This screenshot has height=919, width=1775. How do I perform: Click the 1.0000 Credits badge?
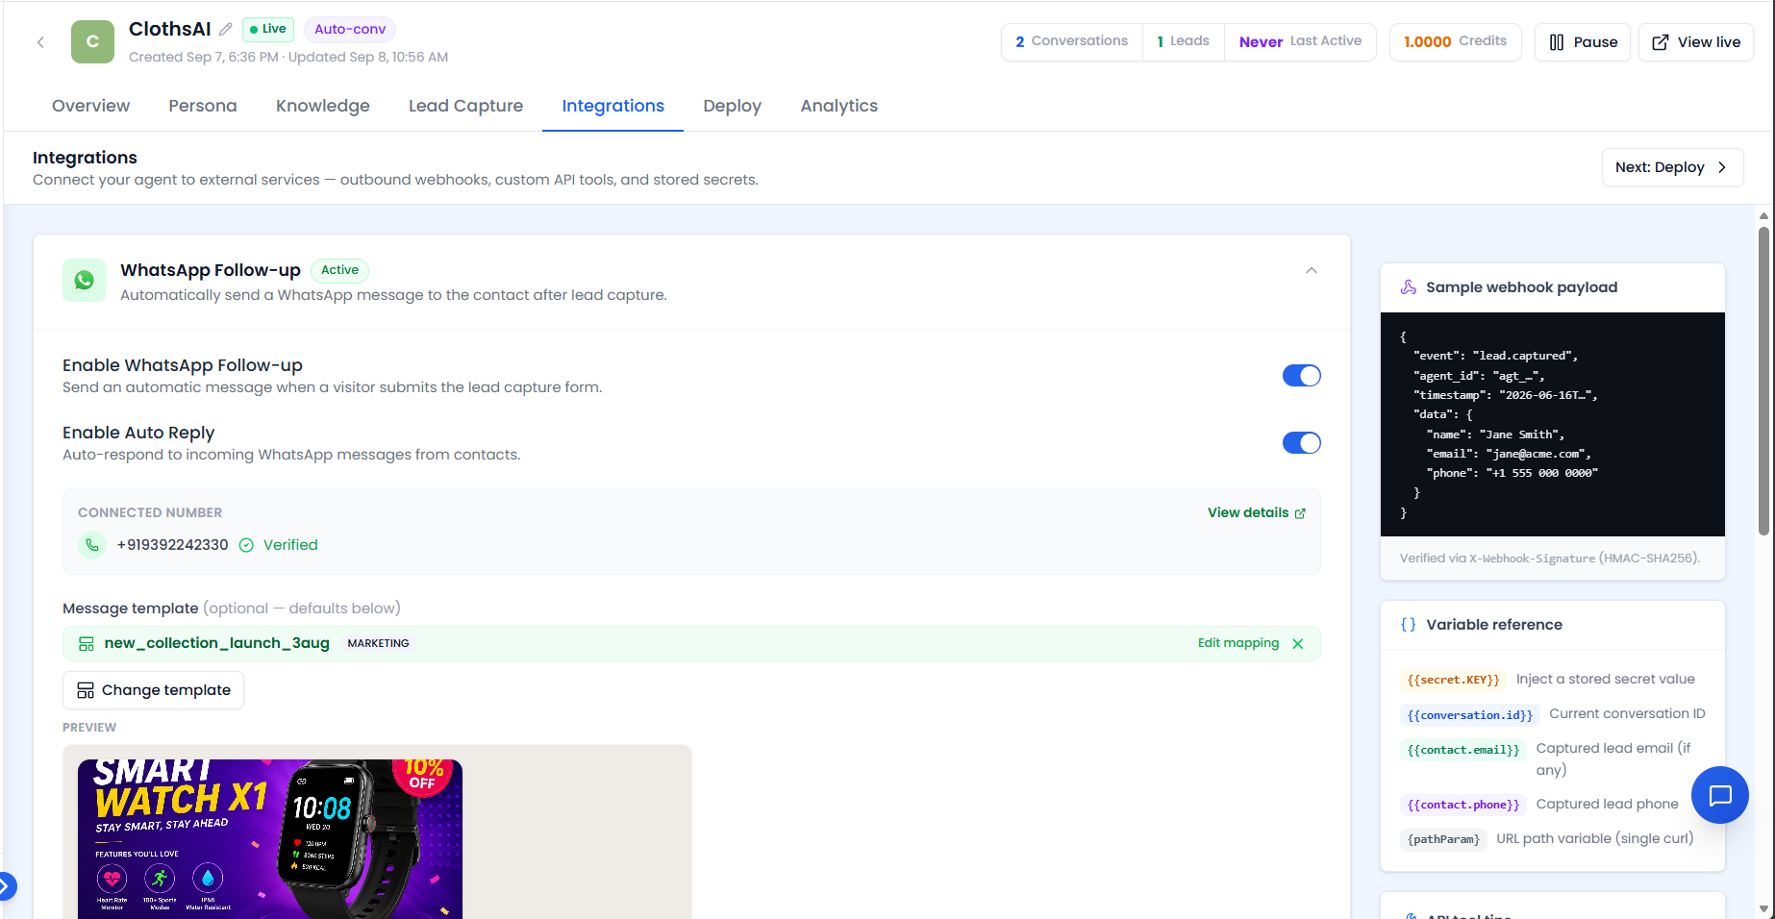point(1456,41)
